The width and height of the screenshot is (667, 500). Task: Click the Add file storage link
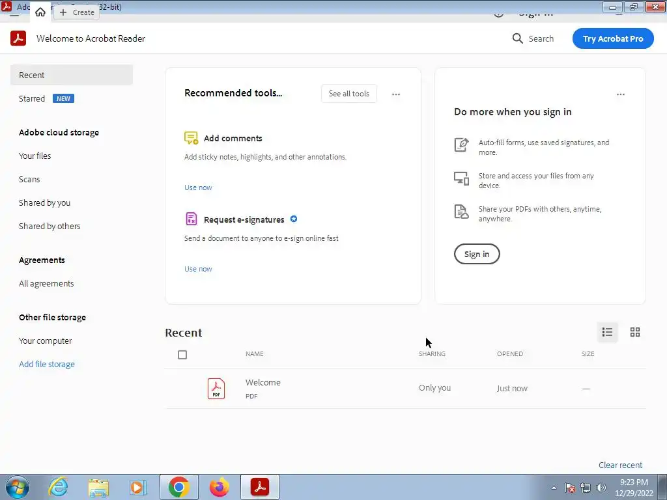(x=47, y=365)
